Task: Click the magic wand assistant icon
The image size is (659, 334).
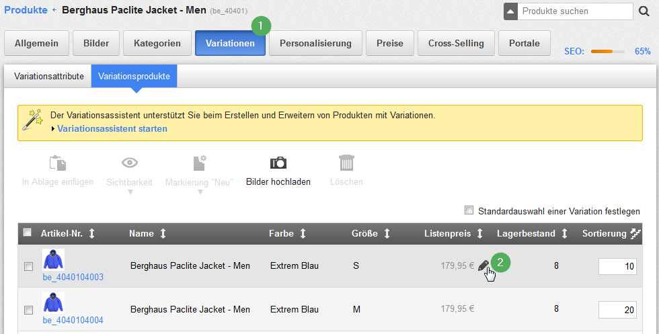Action: [x=33, y=120]
